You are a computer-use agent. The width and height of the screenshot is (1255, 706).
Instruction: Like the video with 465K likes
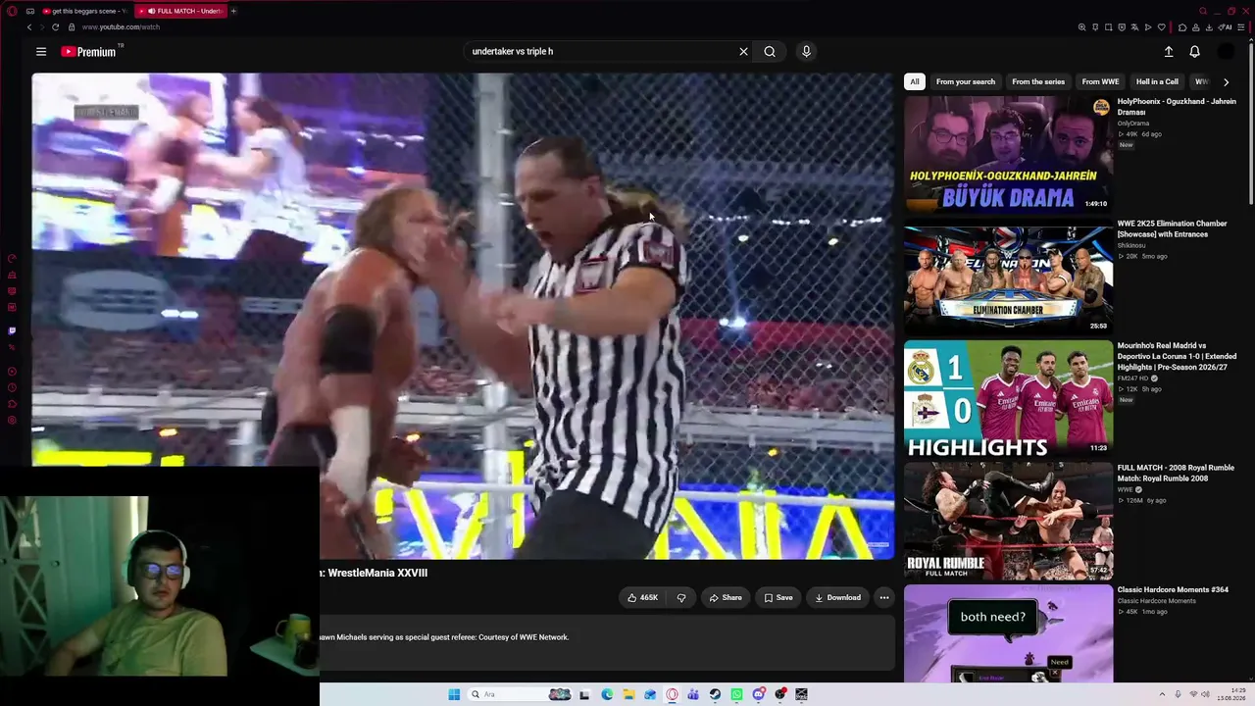pyautogui.click(x=642, y=597)
